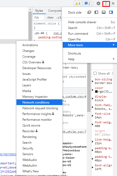Open the Security tool

pos(39,148)
